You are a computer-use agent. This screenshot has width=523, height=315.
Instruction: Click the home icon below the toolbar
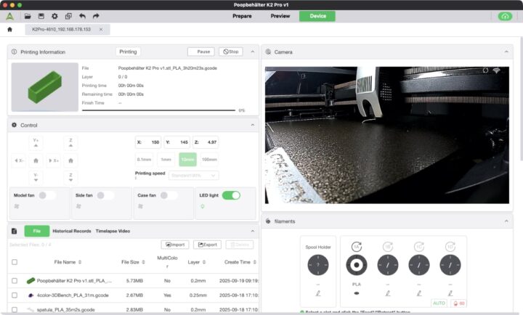point(9,30)
